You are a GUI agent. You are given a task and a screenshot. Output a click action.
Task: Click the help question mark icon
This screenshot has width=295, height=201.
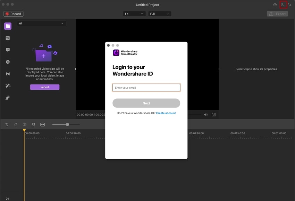pos(275,5)
